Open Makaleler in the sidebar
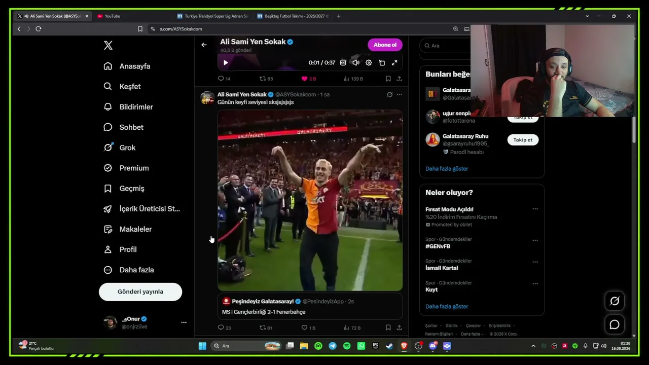Viewport: 649px width, 365px height. point(128,229)
